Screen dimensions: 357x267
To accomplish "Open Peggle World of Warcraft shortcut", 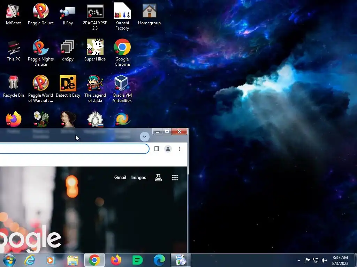I will pos(41,89).
